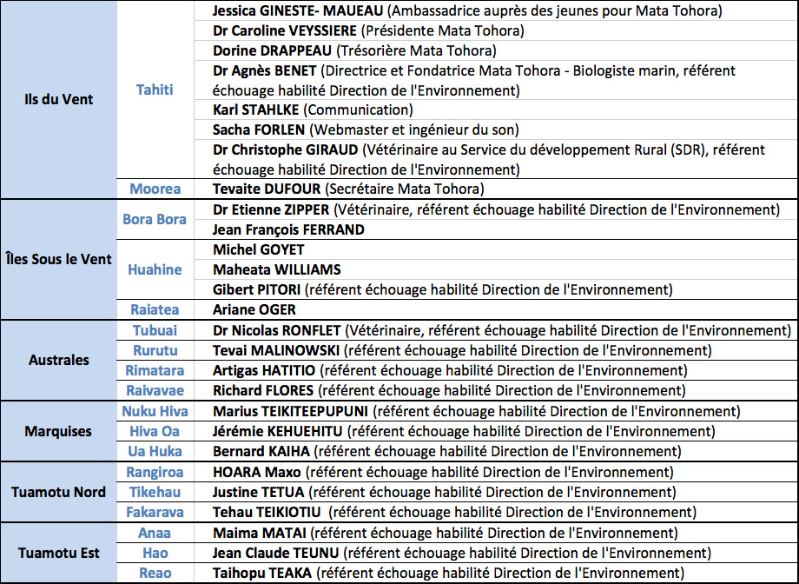Screen dimensions: 799x584
Task: Click the Moorea island cell
Action: coord(155,189)
